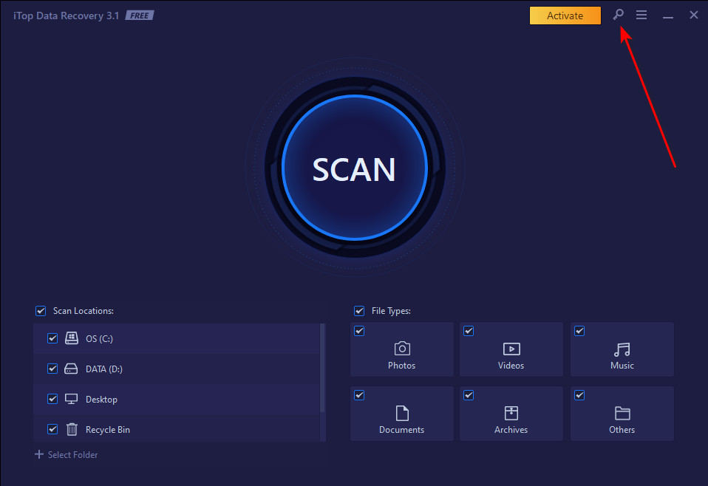708x486 pixels.
Task: Uncheck the DATA (D:) drive checkbox
Action: (x=52, y=369)
